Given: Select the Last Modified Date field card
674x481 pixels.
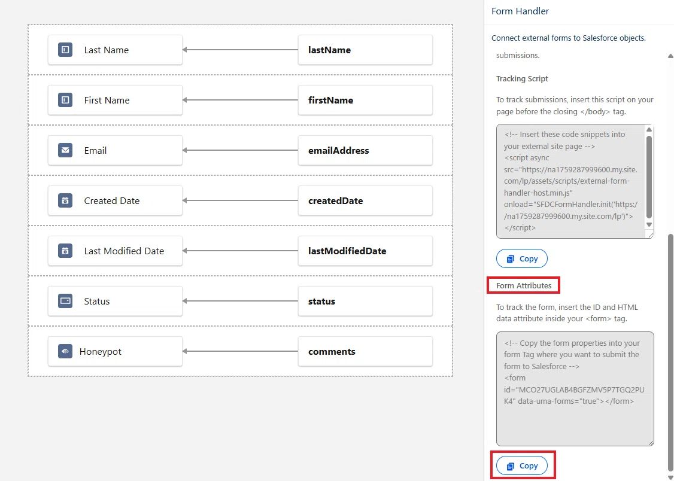Looking at the screenshot, I should 115,251.
